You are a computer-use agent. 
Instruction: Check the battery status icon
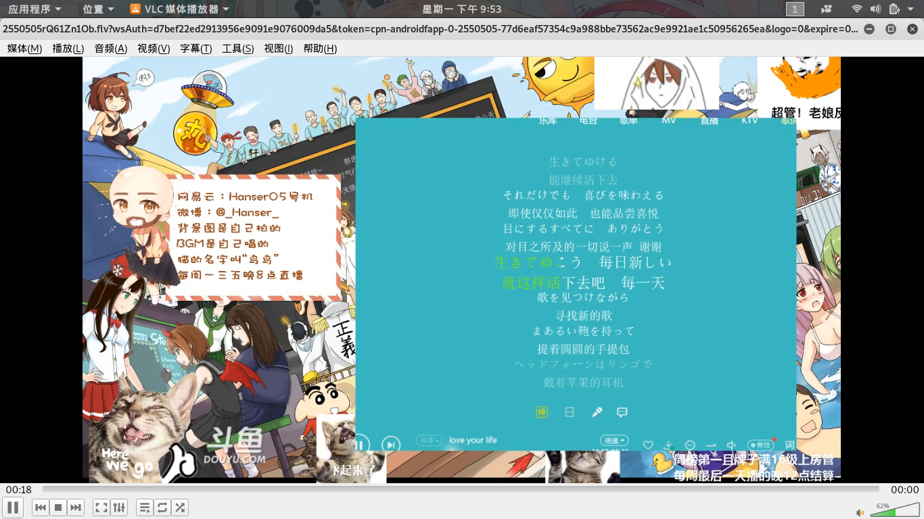tap(894, 9)
